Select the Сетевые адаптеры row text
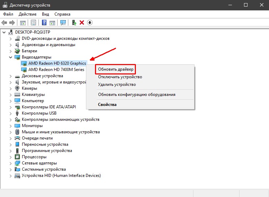 point(39,163)
